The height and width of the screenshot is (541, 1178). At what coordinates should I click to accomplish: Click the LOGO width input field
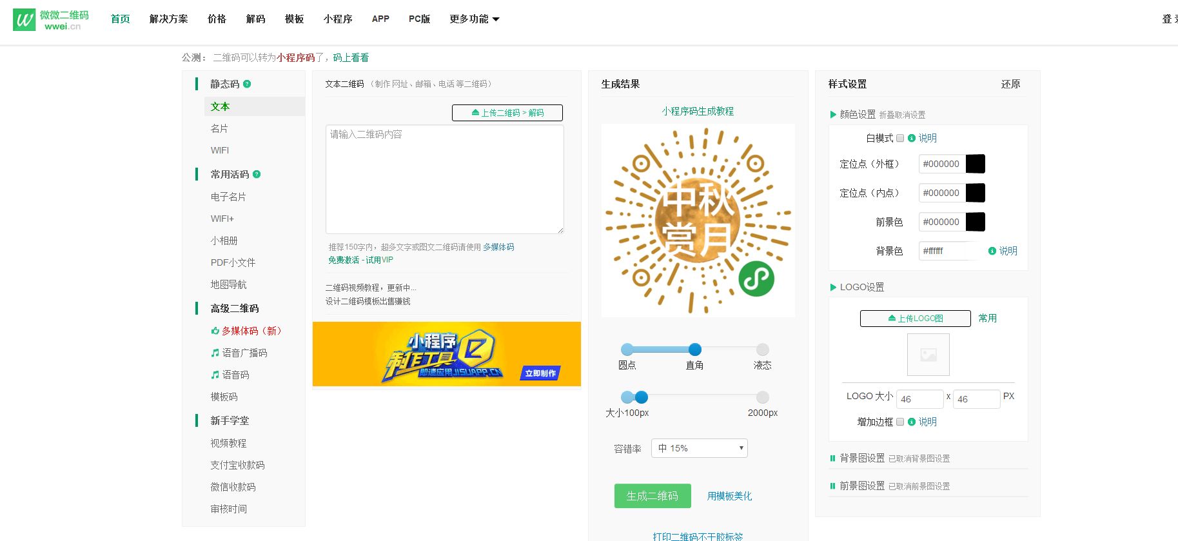(920, 399)
